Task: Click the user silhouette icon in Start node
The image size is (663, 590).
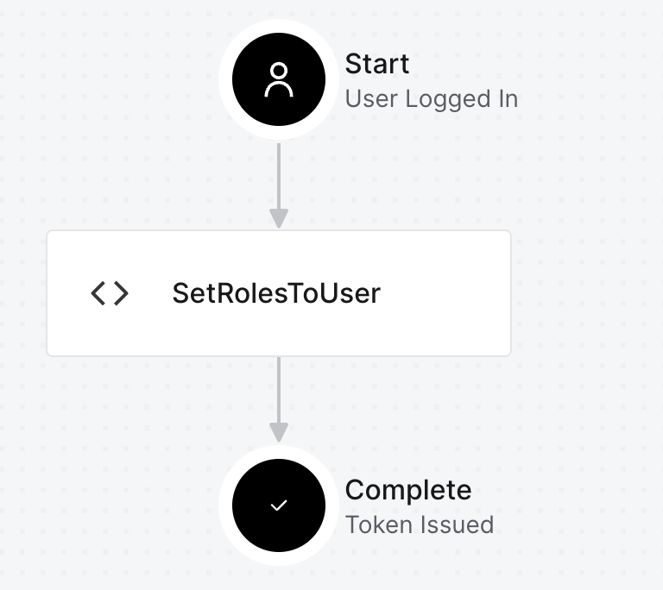Action: pyautogui.click(x=278, y=80)
